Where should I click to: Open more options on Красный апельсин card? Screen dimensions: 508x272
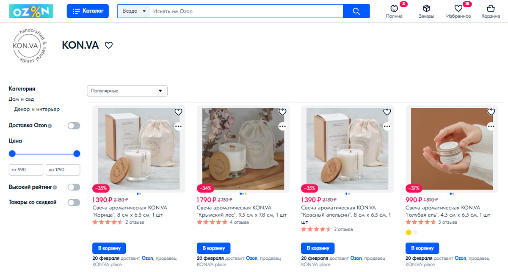click(387, 126)
